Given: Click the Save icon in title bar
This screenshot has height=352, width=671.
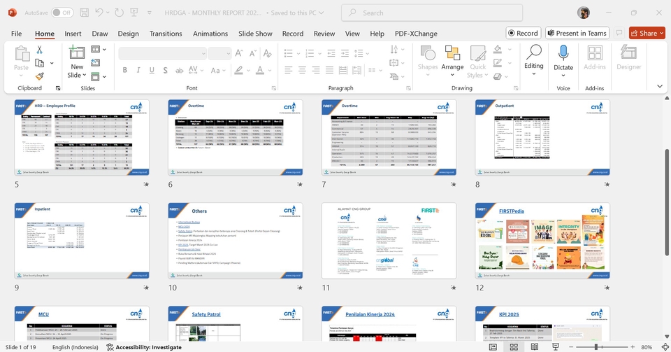Looking at the screenshot, I should (85, 13).
